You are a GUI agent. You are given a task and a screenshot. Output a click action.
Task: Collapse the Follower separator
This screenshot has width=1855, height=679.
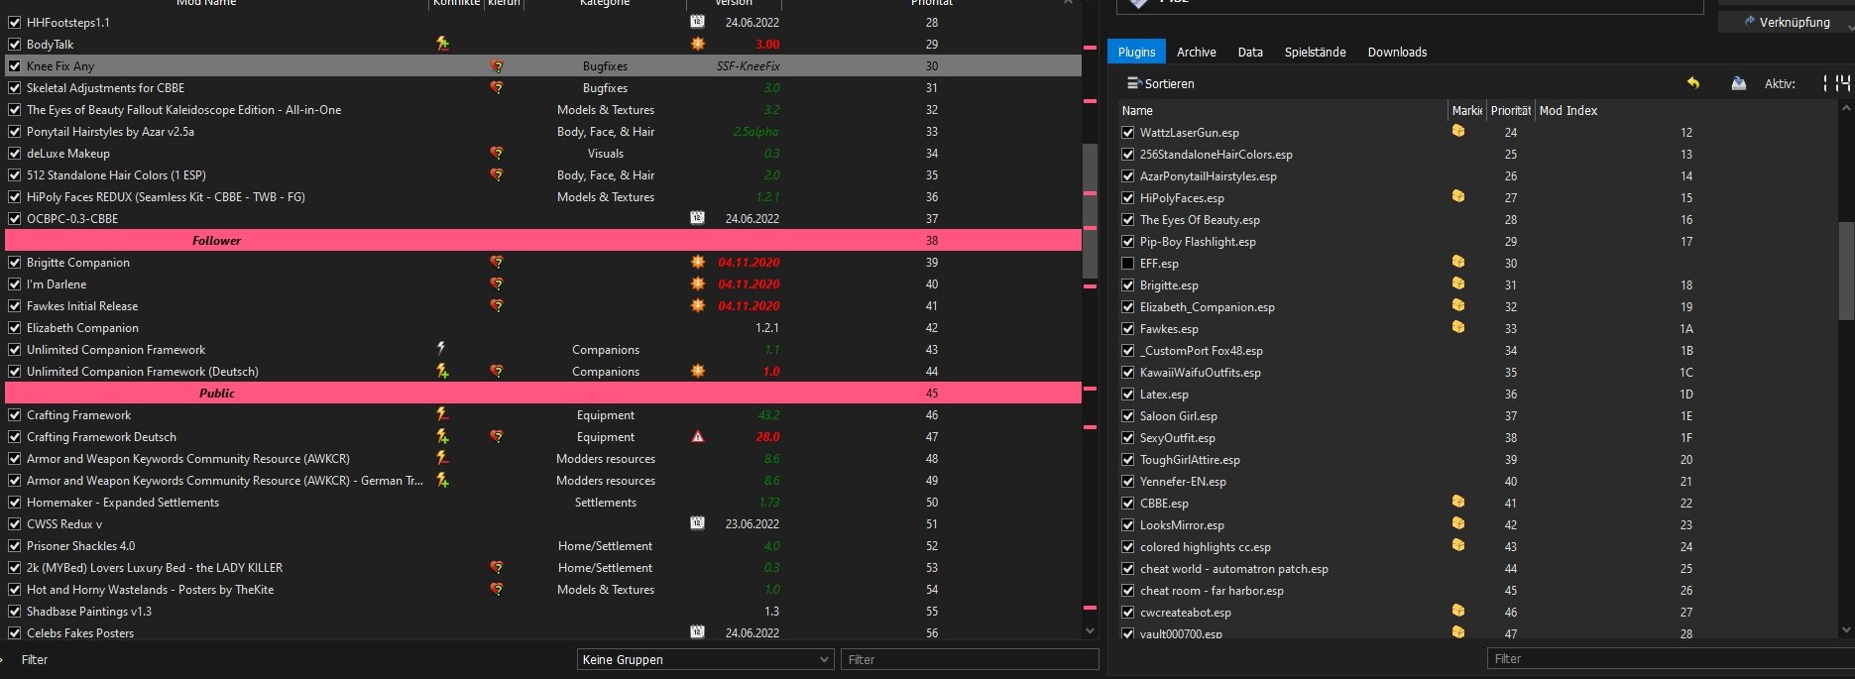click(x=542, y=241)
